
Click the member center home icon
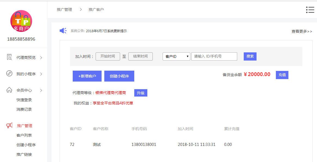coord(9,90)
